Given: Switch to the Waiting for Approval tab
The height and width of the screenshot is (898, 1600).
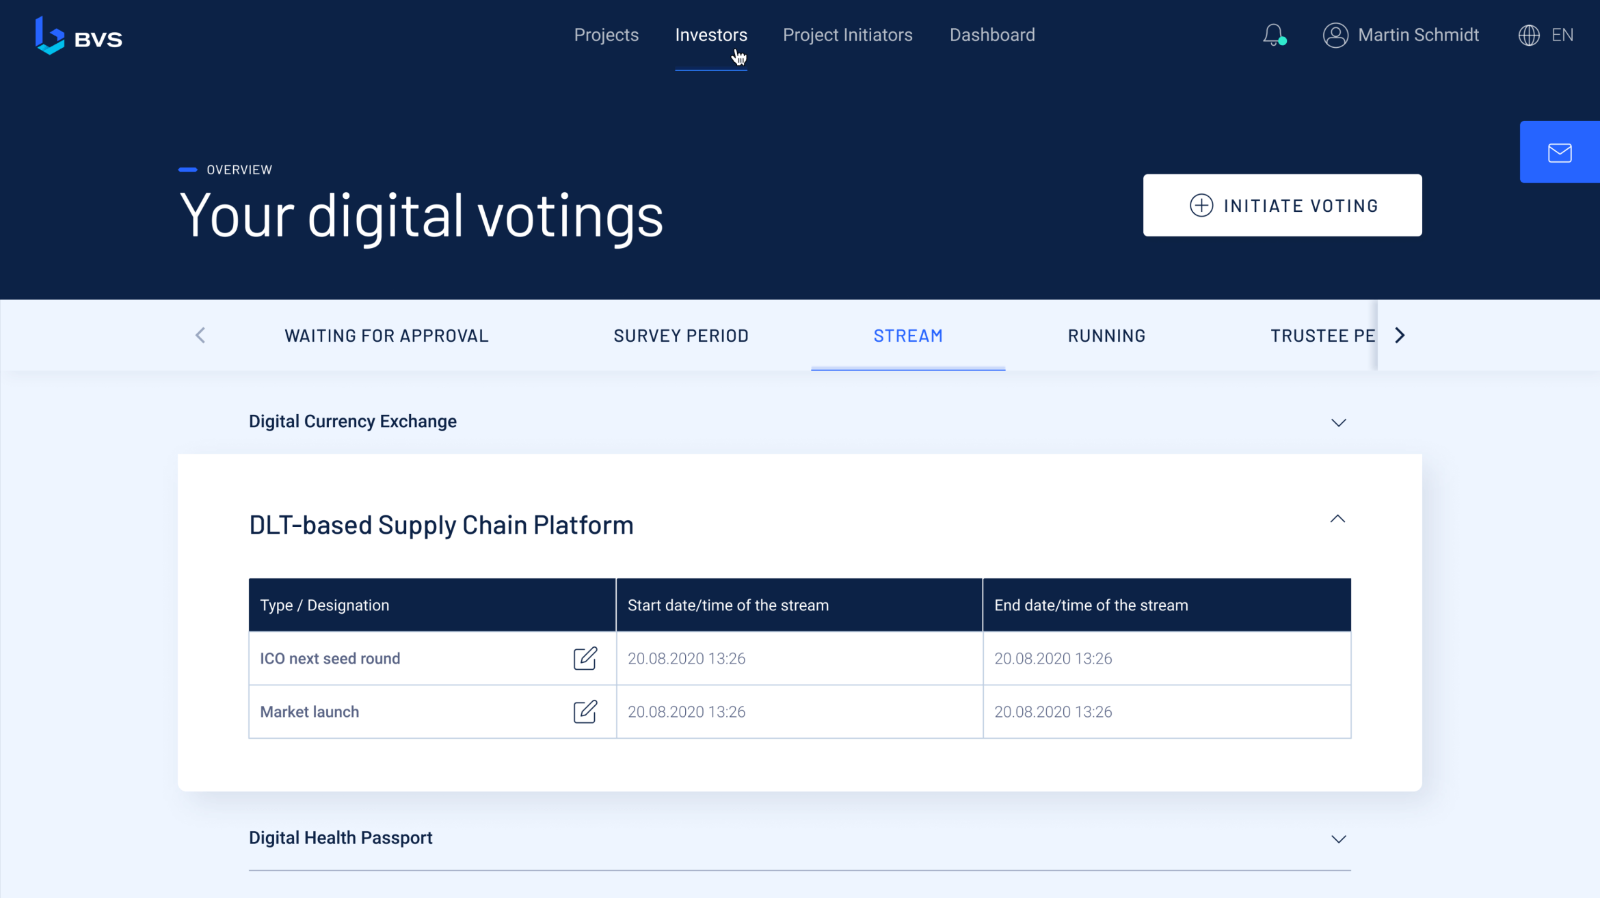Looking at the screenshot, I should click(x=386, y=336).
